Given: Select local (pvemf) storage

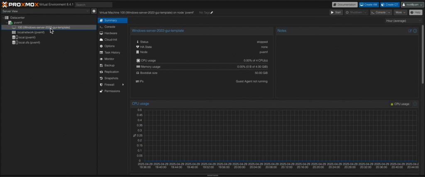Looking at the screenshot, I should [x=27, y=37].
